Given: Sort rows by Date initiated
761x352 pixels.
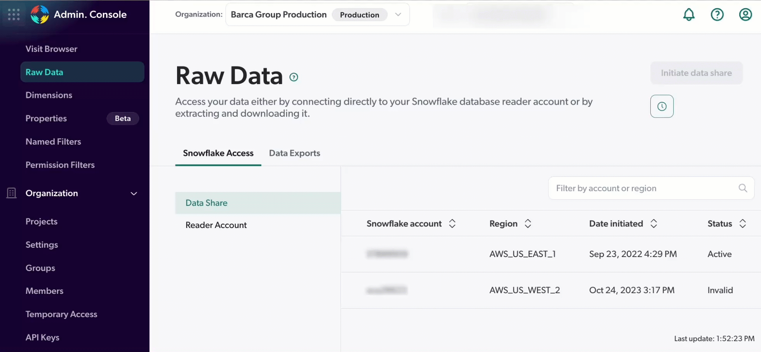Looking at the screenshot, I should (x=654, y=223).
